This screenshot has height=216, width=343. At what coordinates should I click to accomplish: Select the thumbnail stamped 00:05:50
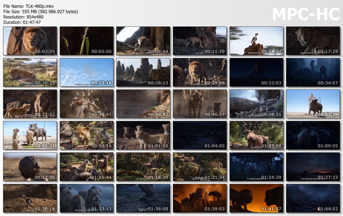(x=87, y=41)
